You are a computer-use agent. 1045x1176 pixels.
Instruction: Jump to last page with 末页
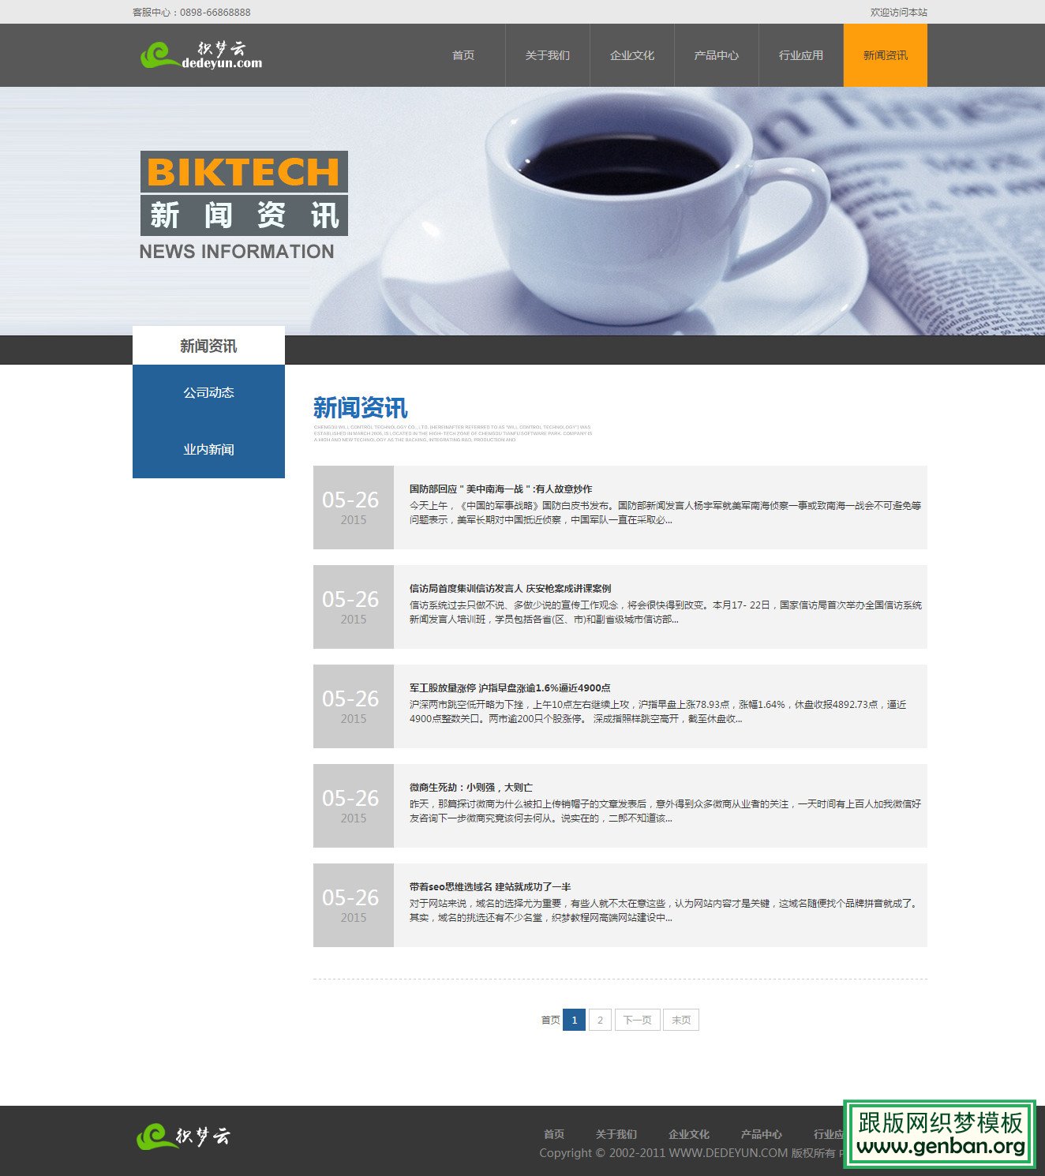coord(680,1020)
